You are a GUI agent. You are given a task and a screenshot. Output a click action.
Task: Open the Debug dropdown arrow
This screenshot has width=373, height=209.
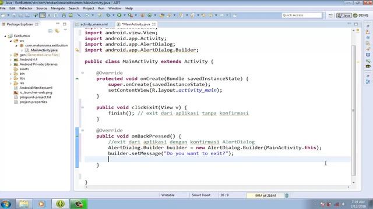113,16
